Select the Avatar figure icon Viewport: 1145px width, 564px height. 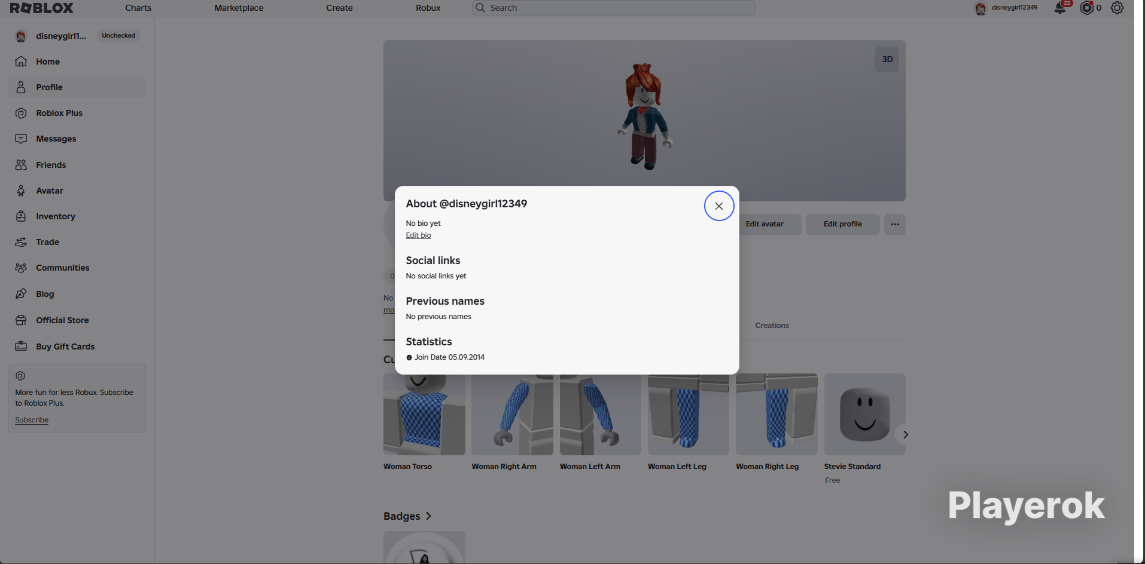[x=21, y=191]
